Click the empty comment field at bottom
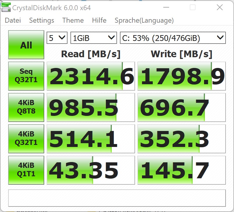This screenshot has width=234, height=212. (117, 198)
